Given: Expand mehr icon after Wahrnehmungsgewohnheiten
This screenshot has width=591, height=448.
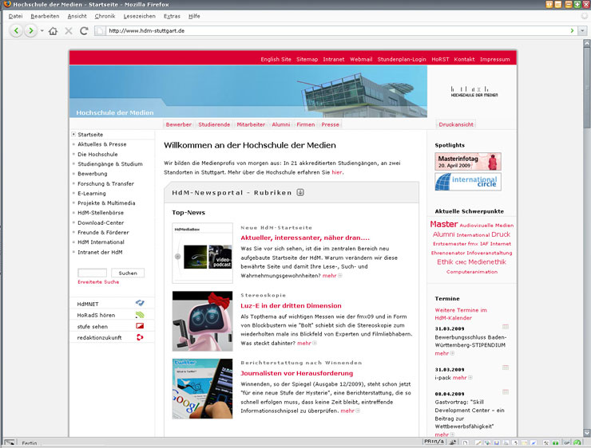Looking at the screenshot, I should click(340, 276).
